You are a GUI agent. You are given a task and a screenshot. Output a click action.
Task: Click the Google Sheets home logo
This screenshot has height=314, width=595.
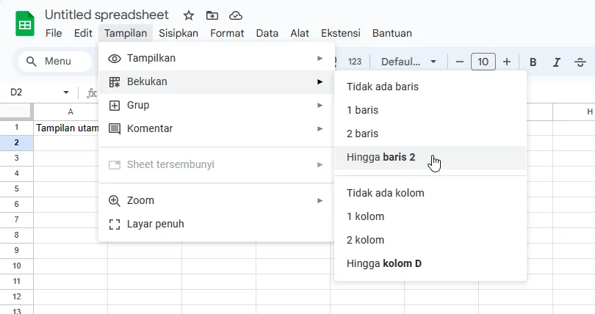(25, 23)
